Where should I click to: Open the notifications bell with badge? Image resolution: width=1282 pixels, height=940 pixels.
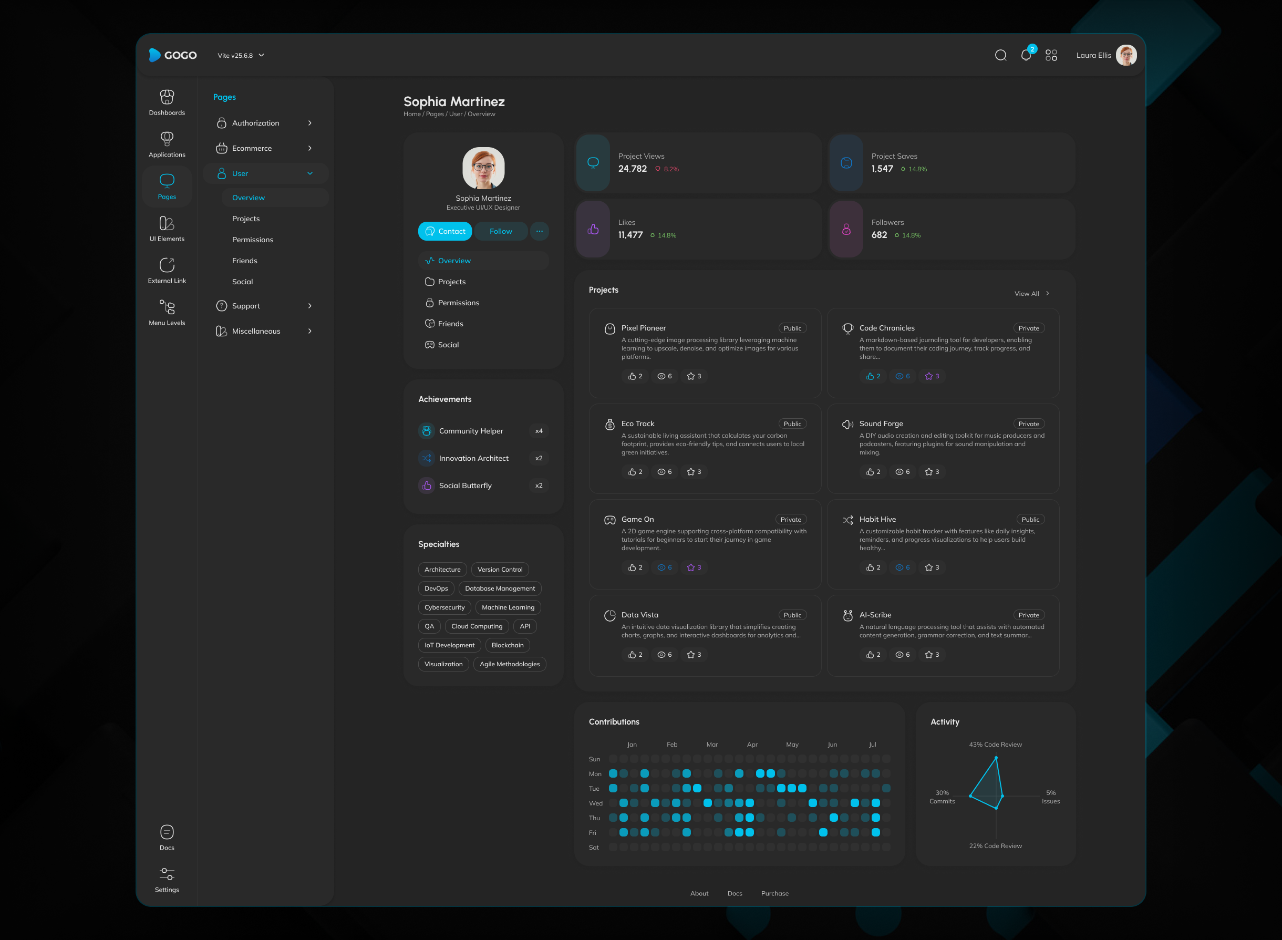pyautogui.click(x=1026, y=55)
